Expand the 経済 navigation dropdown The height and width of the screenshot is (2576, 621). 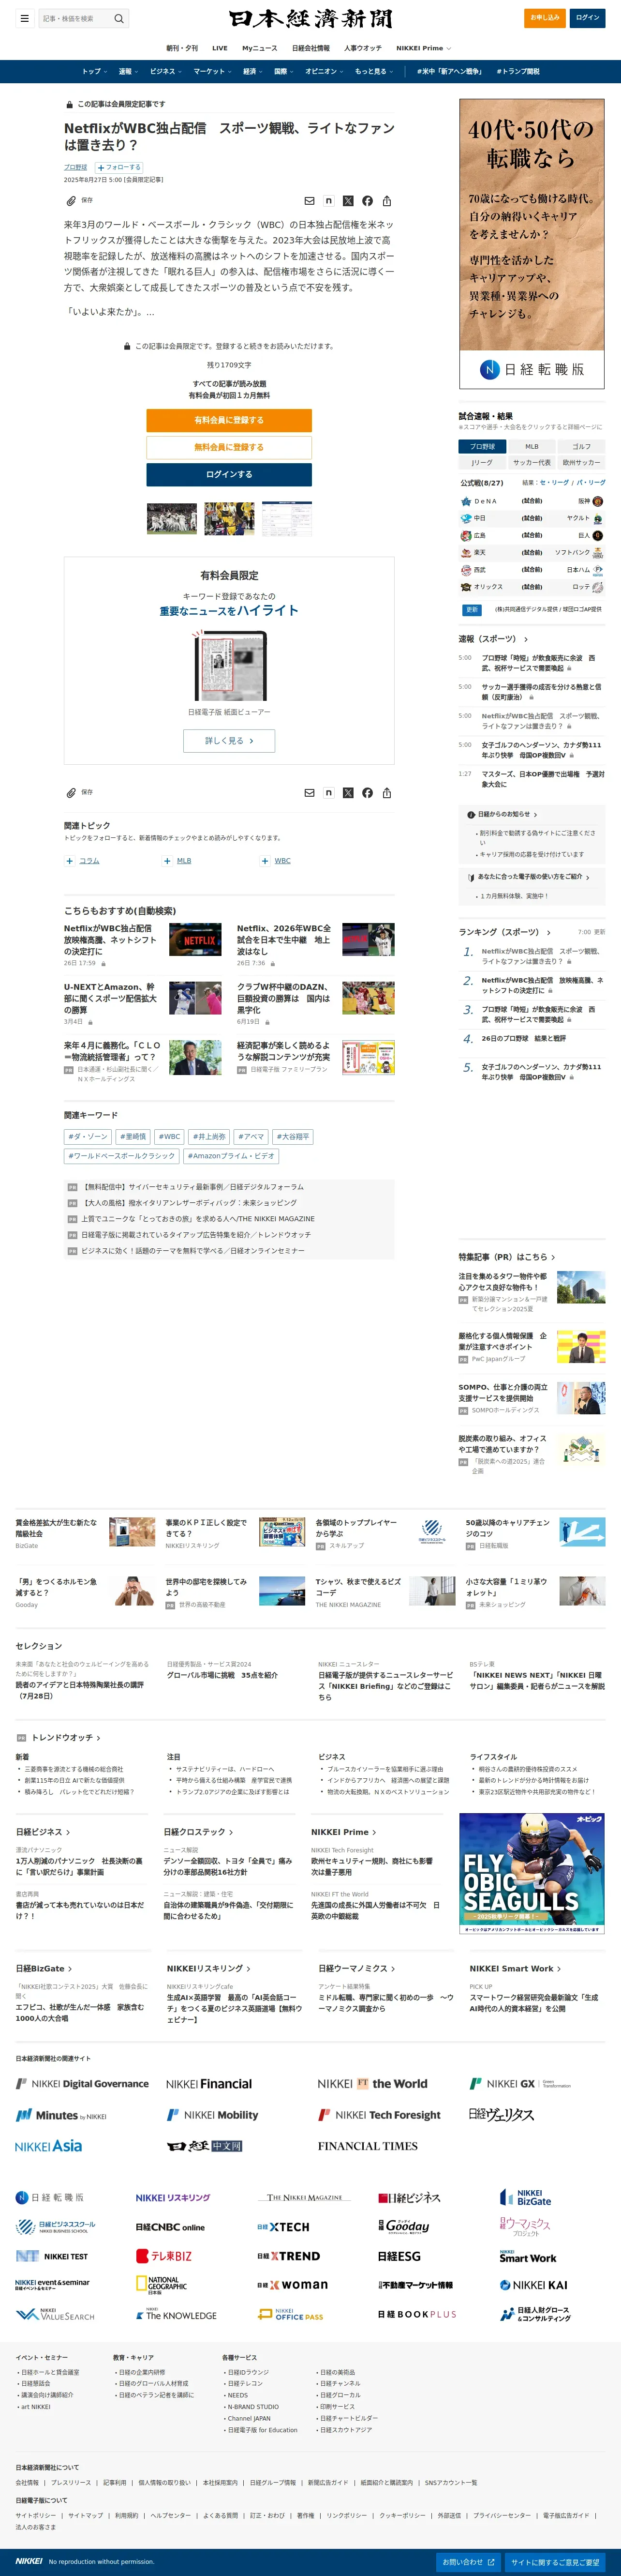point(253,71)
